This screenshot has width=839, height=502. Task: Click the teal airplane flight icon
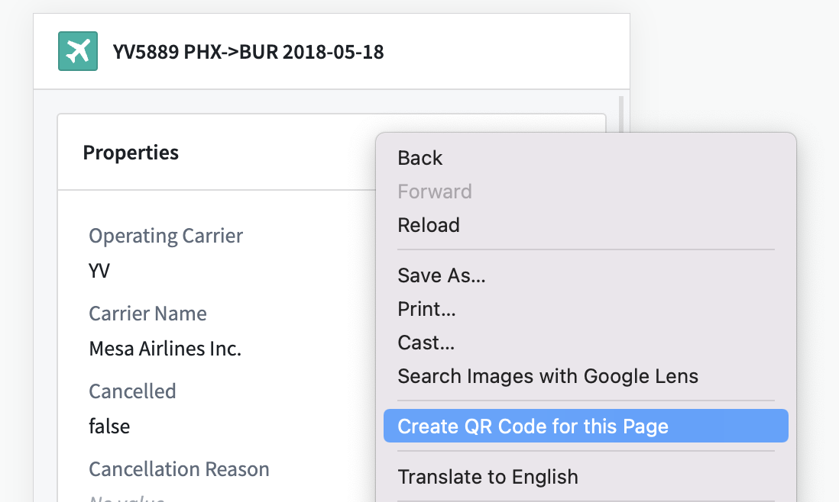[78, 51]
